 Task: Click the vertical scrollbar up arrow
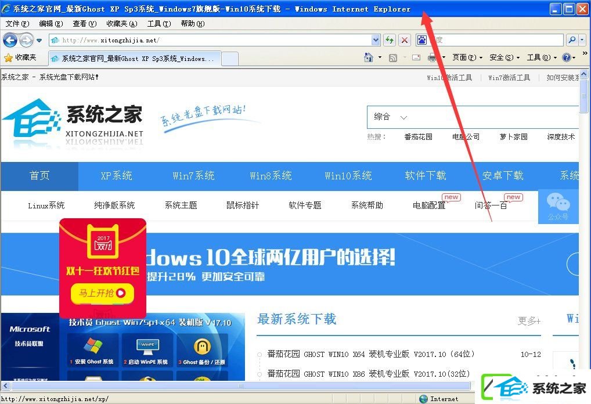[583, 74]
